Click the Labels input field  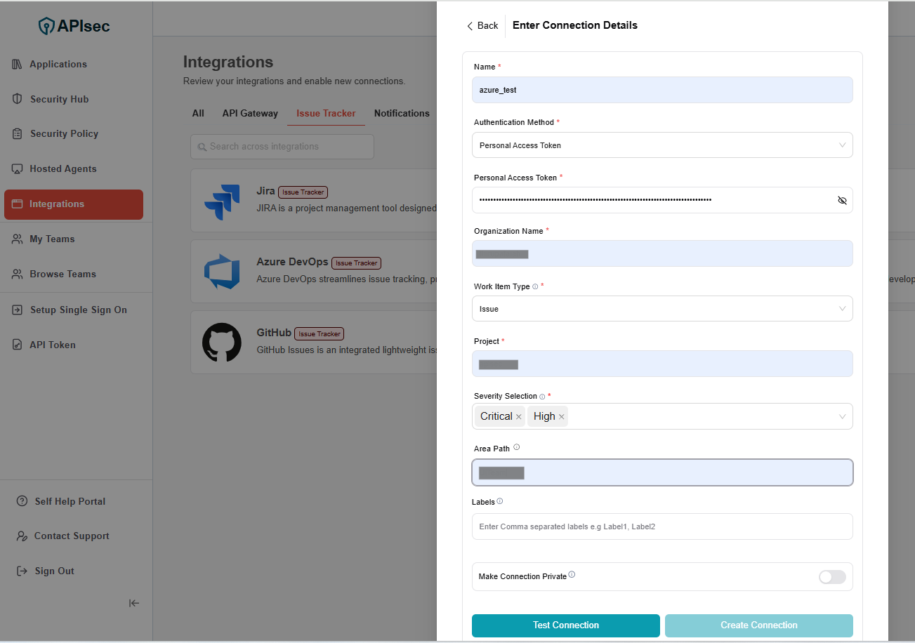(x=662, y=526)
